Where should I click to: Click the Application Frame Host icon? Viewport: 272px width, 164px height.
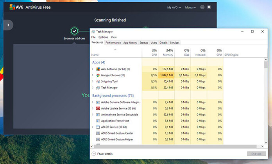click(98, 121)
